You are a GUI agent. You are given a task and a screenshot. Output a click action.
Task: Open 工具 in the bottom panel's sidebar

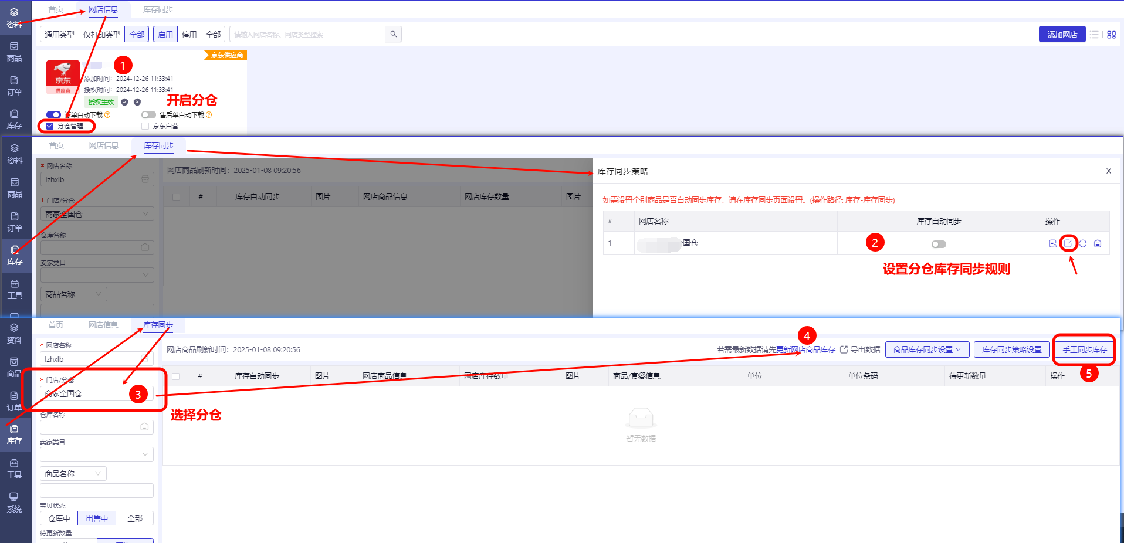click(x=14, y=469)
